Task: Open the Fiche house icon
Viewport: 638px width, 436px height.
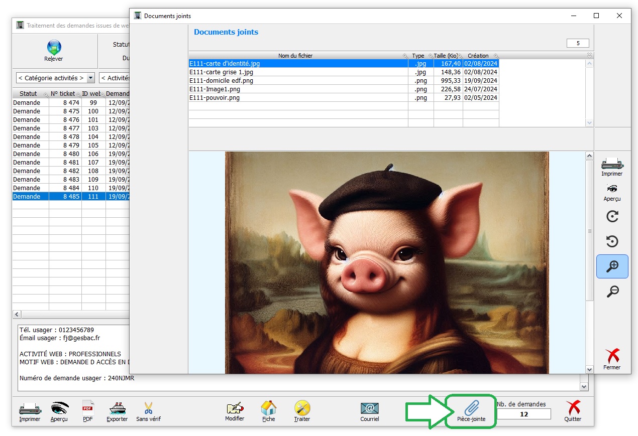Action: (x=269, y=409)
